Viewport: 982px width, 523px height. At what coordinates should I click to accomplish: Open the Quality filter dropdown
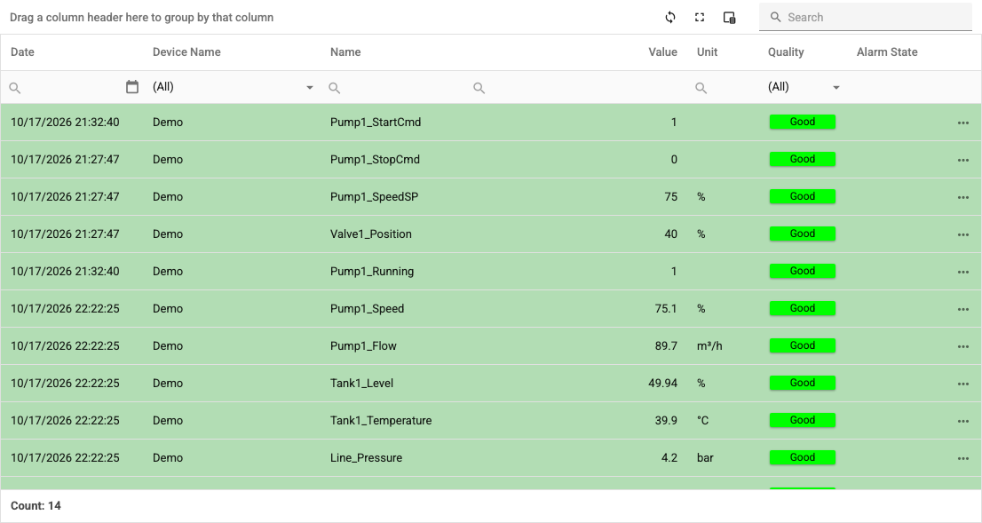pos(836,88)
